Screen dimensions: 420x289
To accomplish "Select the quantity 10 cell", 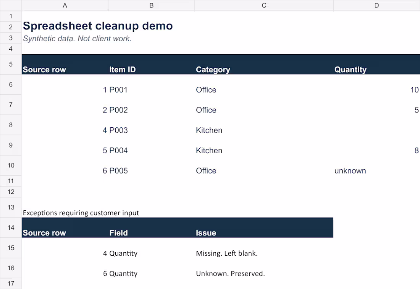I will (x=376, y=85).
